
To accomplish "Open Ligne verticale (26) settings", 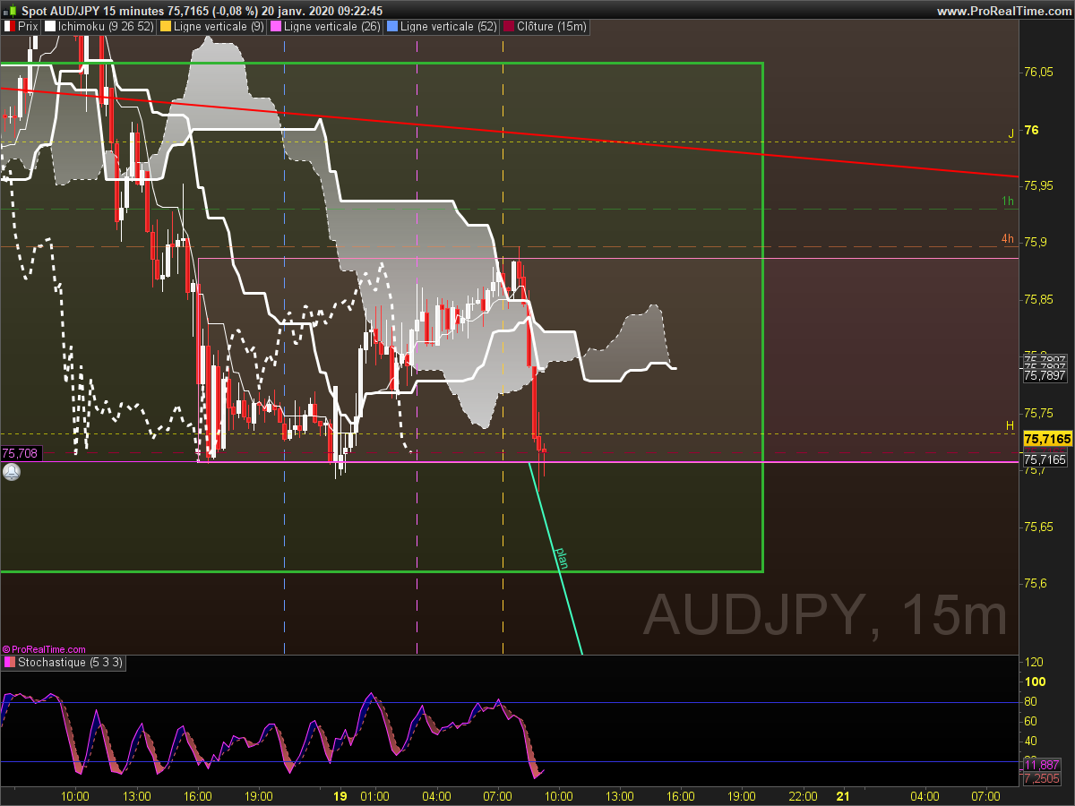I will click(x=326, y=27).
